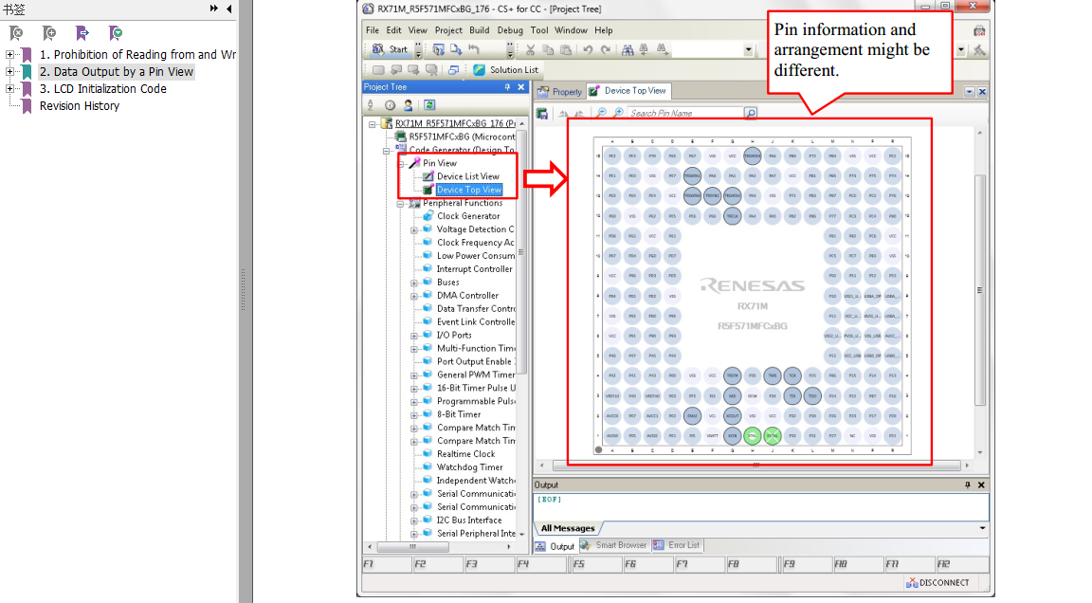Click the Search Pin Name input field
The height and width of the screenshot is (603, 1092).
pyautogui.click(x=685, y=113)
